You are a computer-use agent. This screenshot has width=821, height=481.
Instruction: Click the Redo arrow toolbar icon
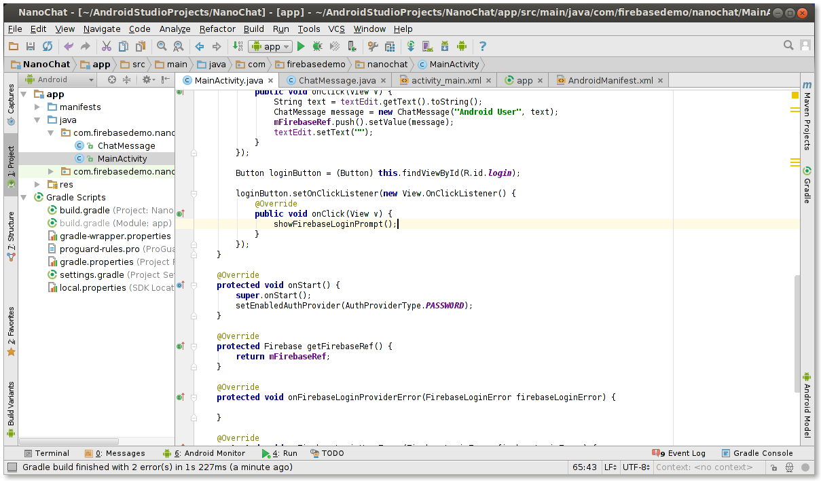(x=86, y=46)
